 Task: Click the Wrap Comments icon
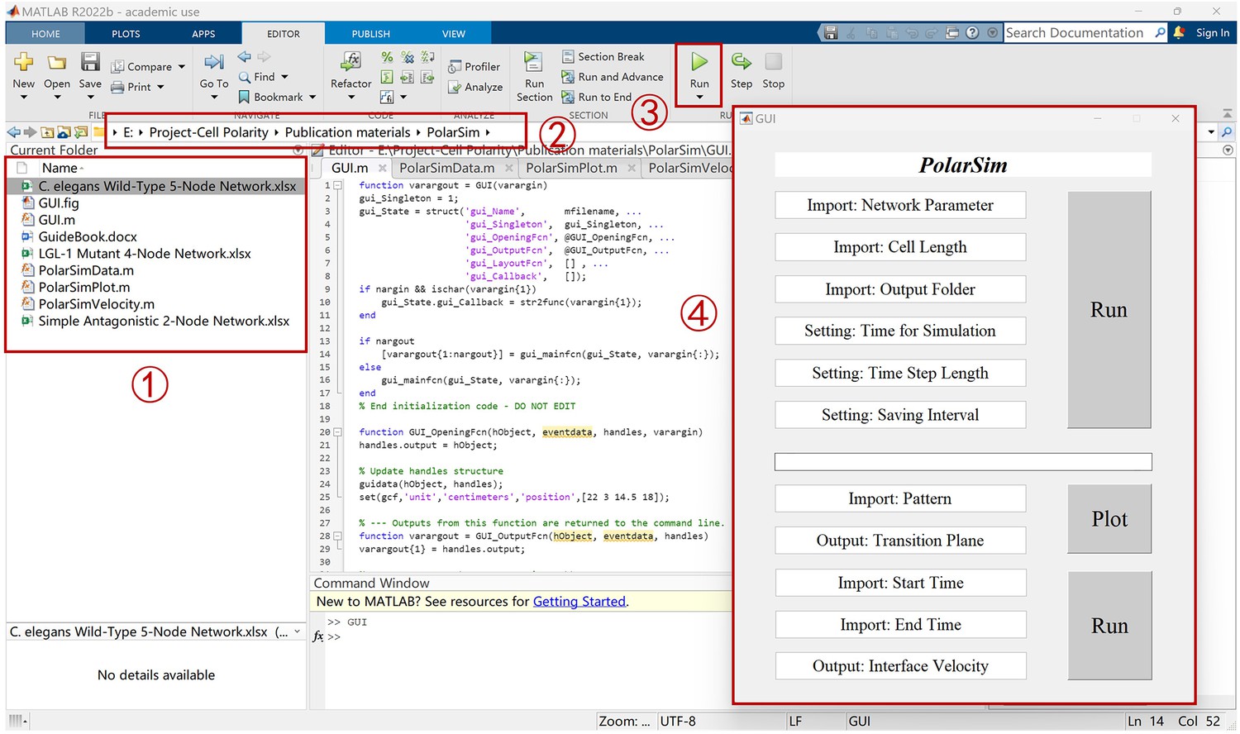point(427,57)
